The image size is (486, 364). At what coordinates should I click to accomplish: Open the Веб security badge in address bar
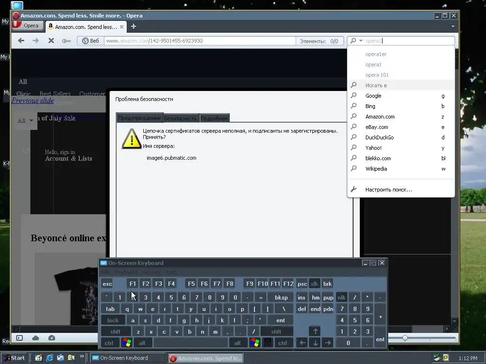pyautogui.click(x=91, y=41)
